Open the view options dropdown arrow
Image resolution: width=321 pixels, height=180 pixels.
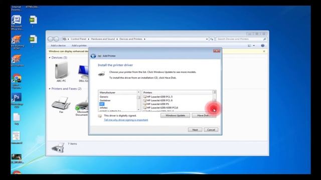click(x=254, y=45)
